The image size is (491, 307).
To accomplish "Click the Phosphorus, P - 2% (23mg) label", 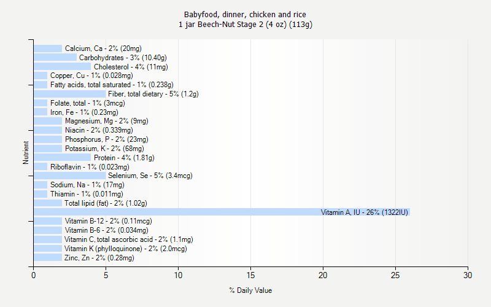I will [x=106, y=139].
